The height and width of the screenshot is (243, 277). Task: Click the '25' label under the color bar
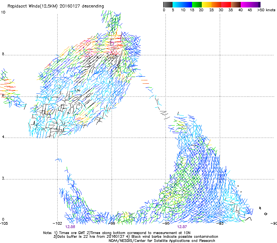coord(211,10)
